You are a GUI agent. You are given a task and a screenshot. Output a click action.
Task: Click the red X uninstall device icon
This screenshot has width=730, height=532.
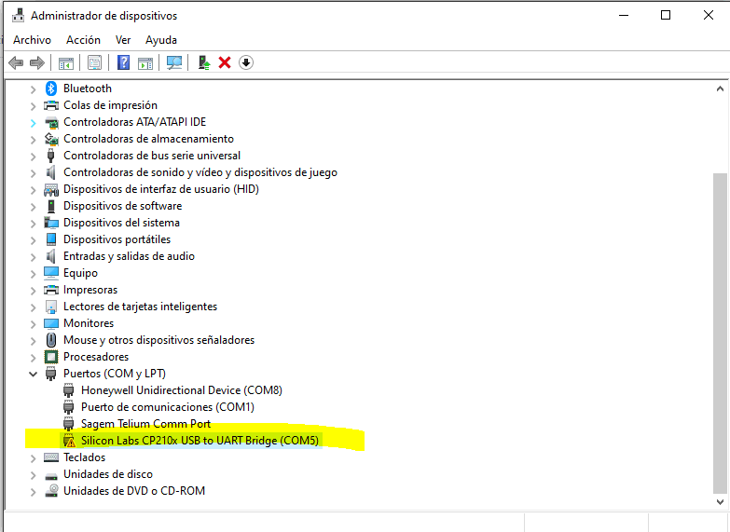point(225,62)
